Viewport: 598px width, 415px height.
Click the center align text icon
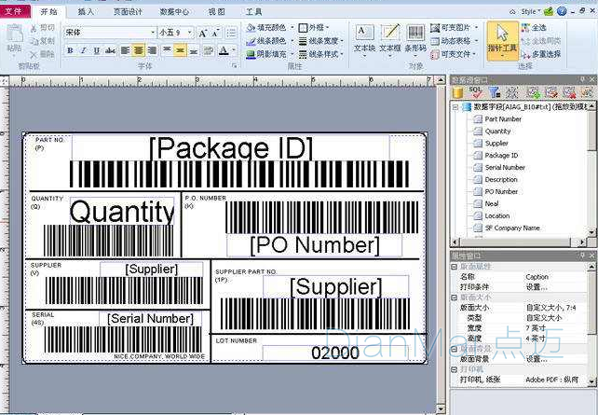click(139, 49)
